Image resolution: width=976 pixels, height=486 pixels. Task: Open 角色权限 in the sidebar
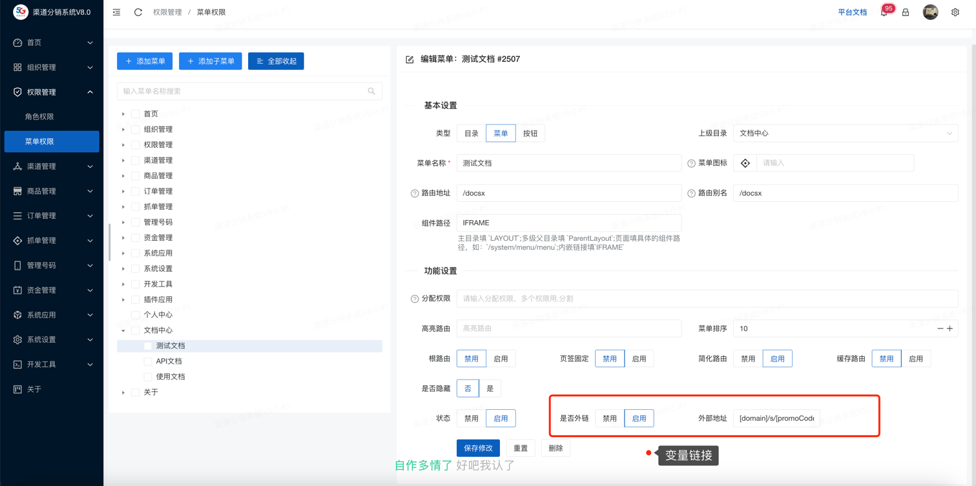(39, 117)
